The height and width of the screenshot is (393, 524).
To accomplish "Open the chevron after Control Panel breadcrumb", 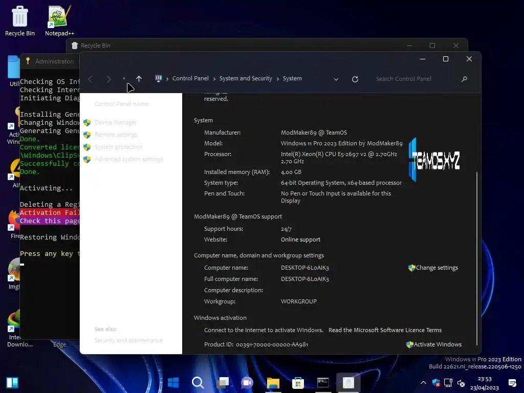I will pos(214,79).
